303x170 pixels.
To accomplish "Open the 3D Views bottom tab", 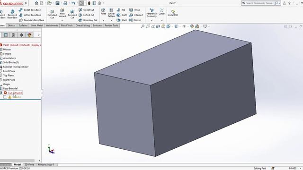I will tap(29, 165).
